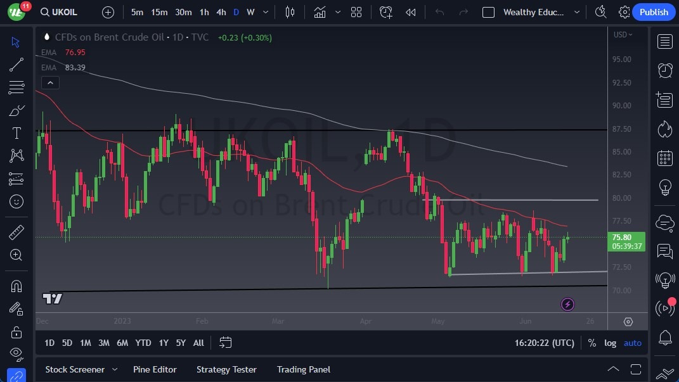This screenshot has width=679, height=382.
Task: Set the chart range to 1Y
Action: point(164,343)
